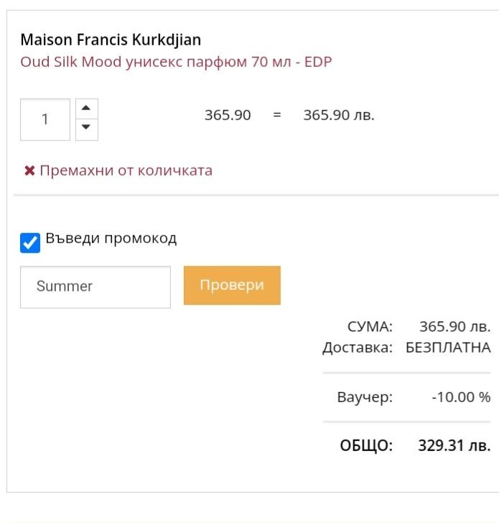Click the Maison Francis Kurkdjian brand name
The height and width of the screenshot is (523, 499).
[111, 40]
